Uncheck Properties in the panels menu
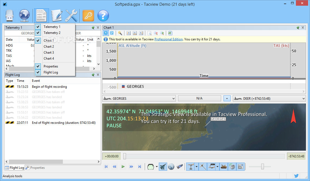The width and height of the screenshot is (310, 181). pos(55,66)
